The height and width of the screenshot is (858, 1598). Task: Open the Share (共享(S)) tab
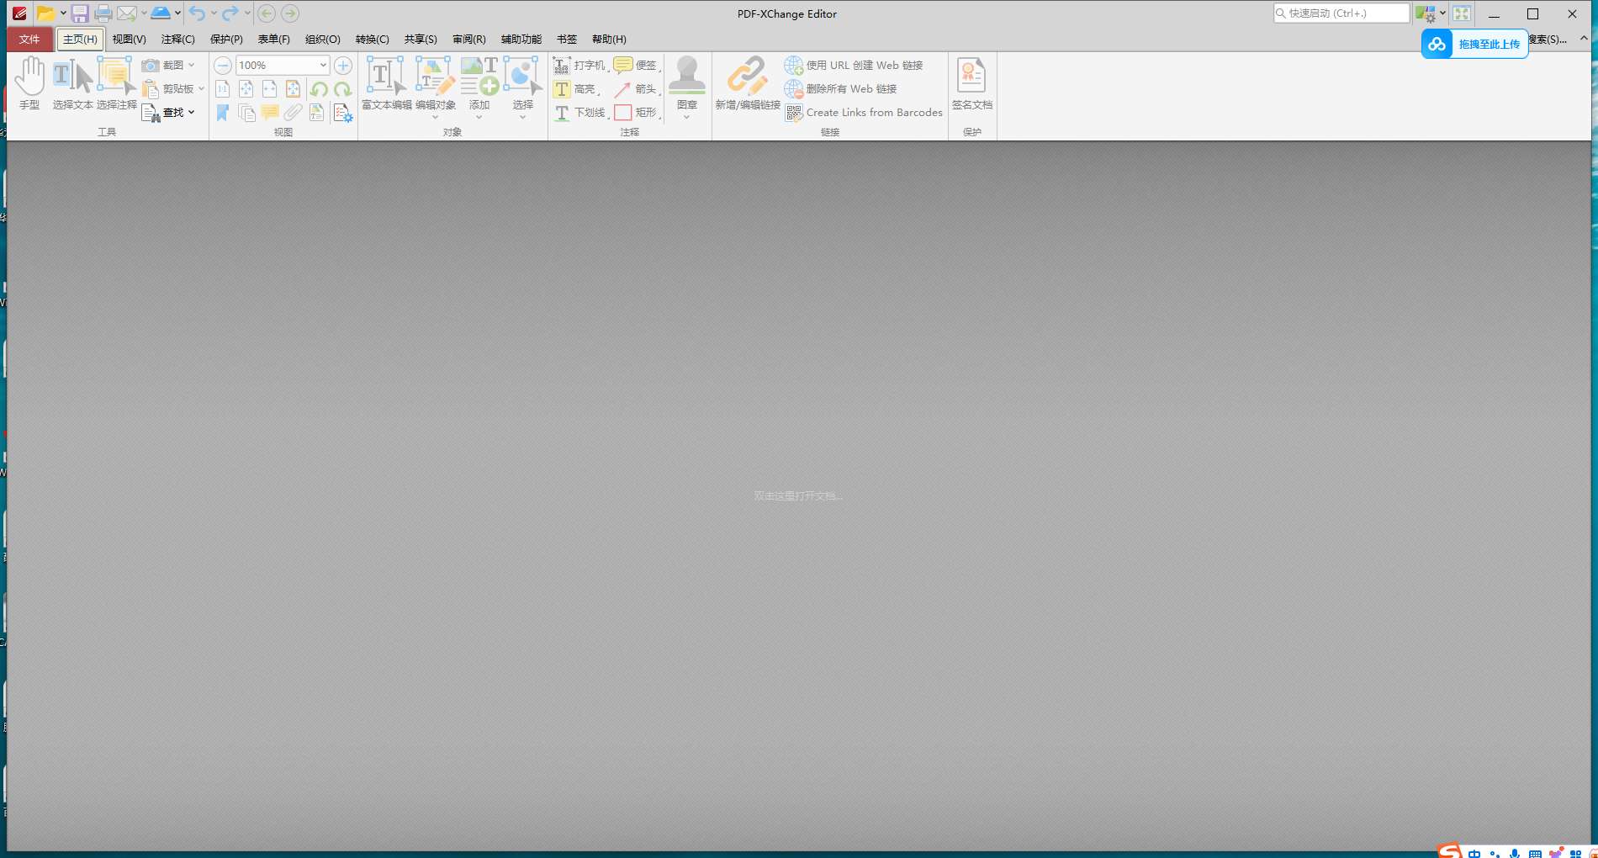[x=421, y=40]
